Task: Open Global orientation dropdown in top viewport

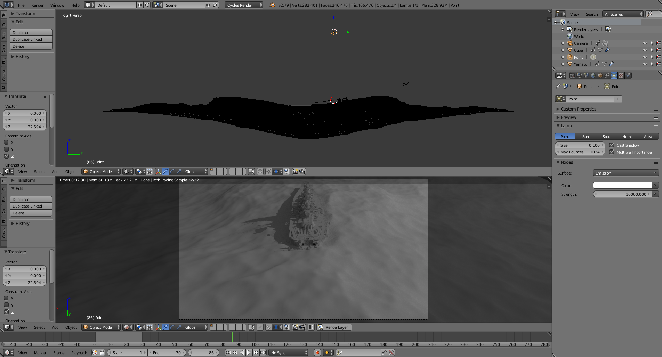Action: point(196,171)
